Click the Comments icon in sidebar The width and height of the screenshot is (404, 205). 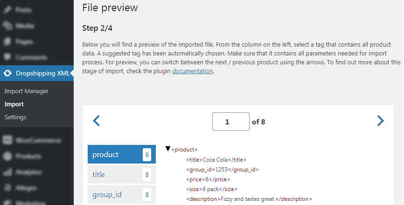[7, 57]
